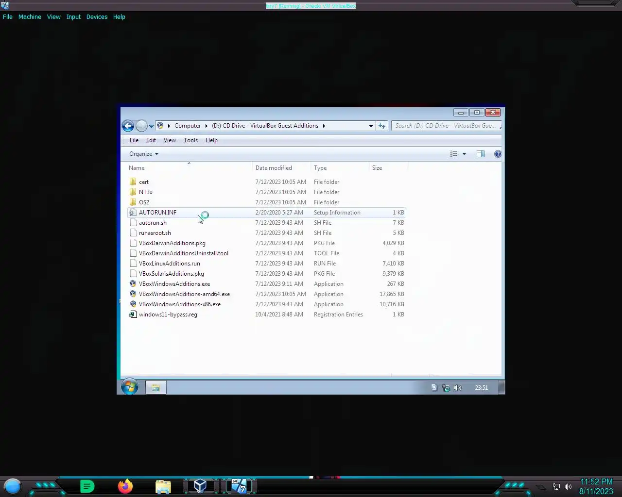Click the VirtualBox cube taskbar icon
The height and width of the screenshot is (497, 622).
tap(200, 486)
